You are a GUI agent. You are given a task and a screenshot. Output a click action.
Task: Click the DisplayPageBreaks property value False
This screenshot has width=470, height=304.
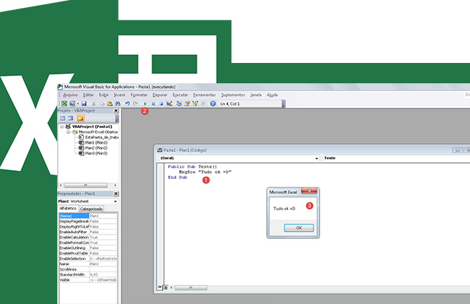103,221
